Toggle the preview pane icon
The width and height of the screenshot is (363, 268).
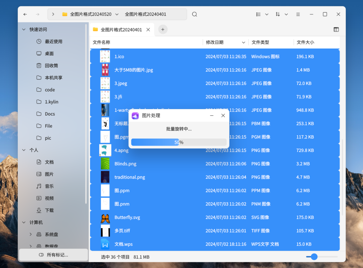(336, 29)
